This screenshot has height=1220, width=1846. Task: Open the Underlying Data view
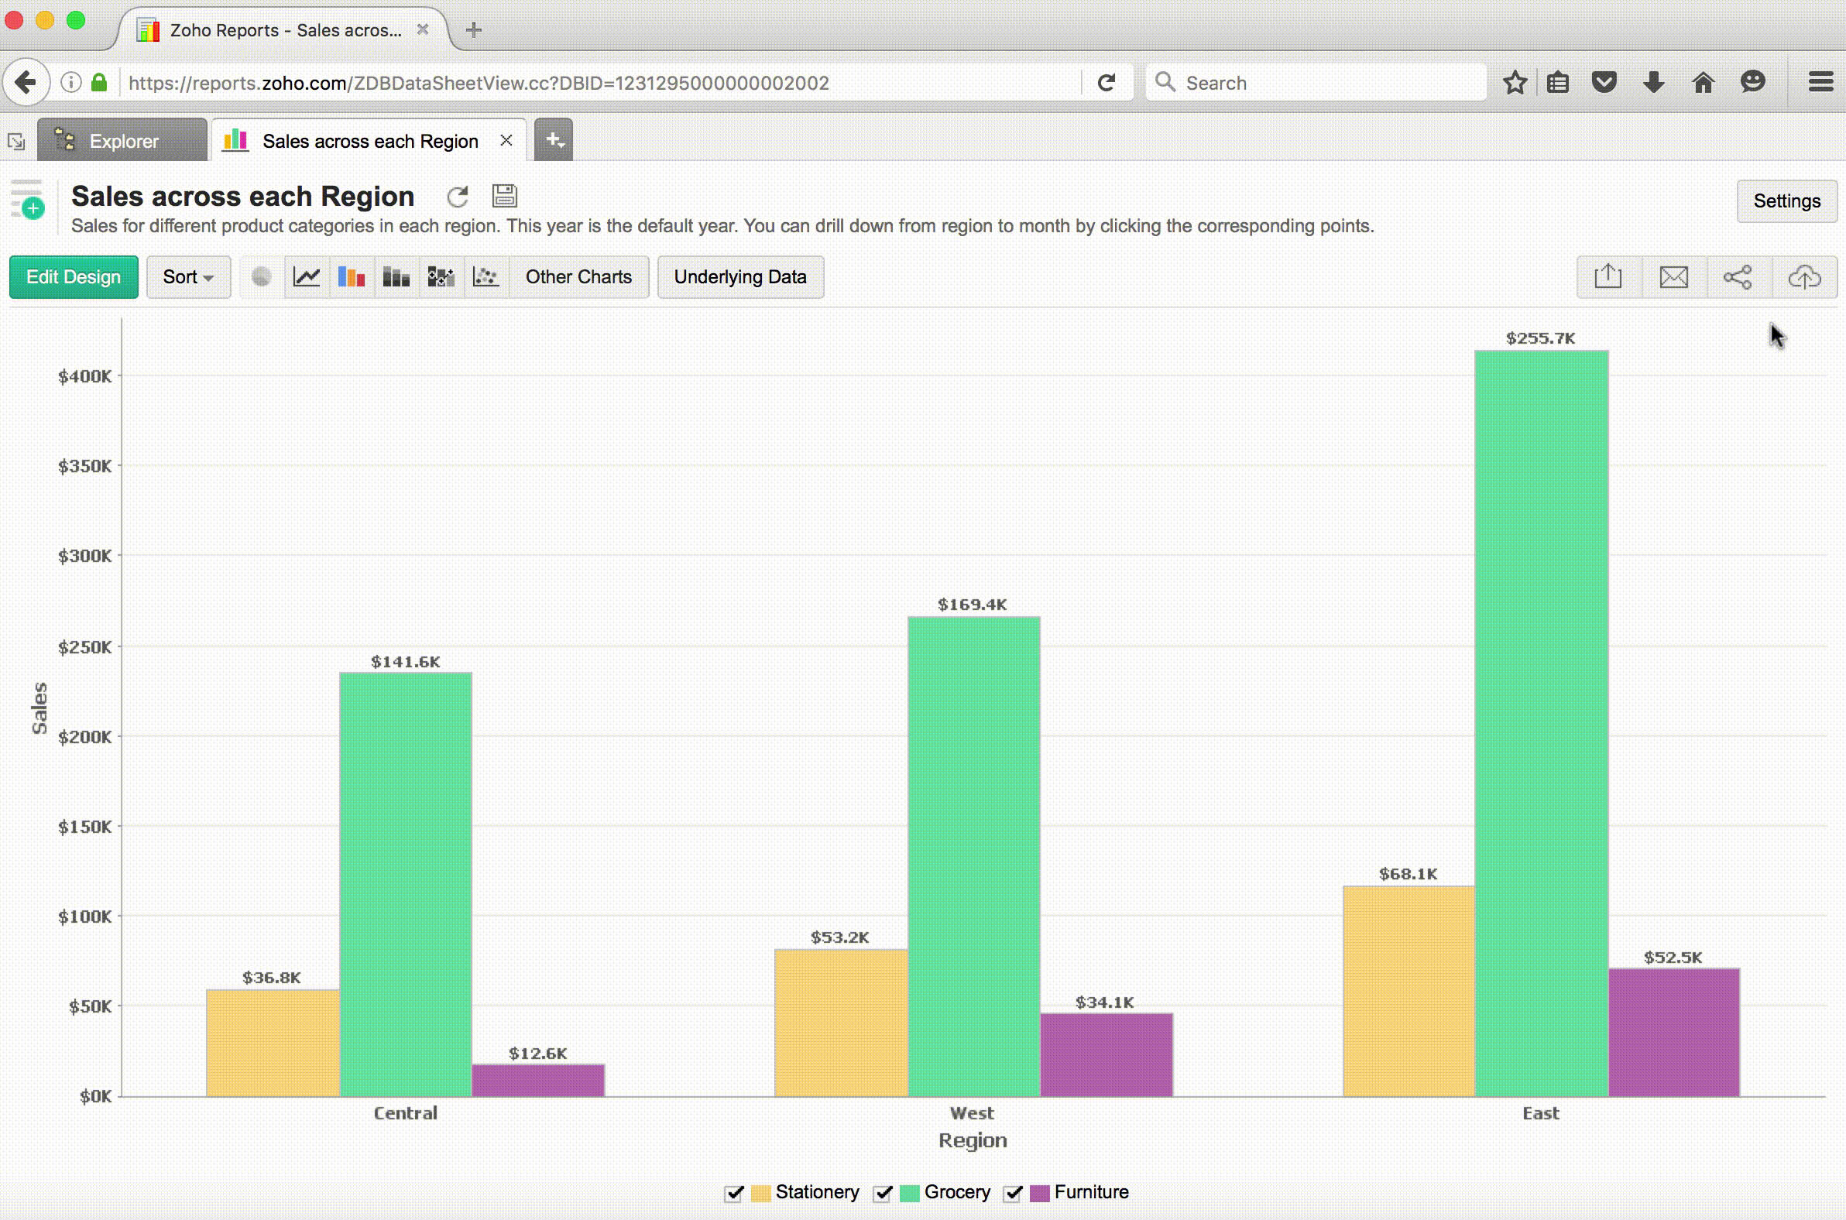[739, 277]
